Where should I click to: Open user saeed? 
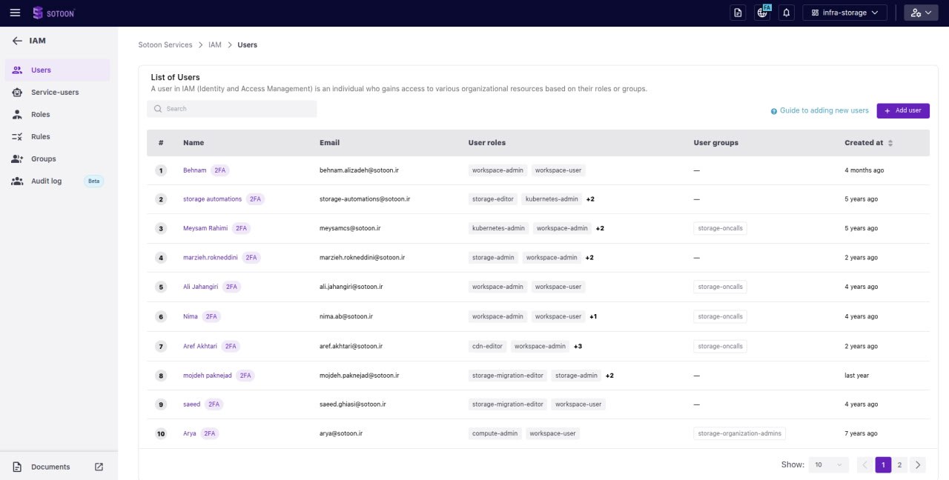(x=191, y=404)
